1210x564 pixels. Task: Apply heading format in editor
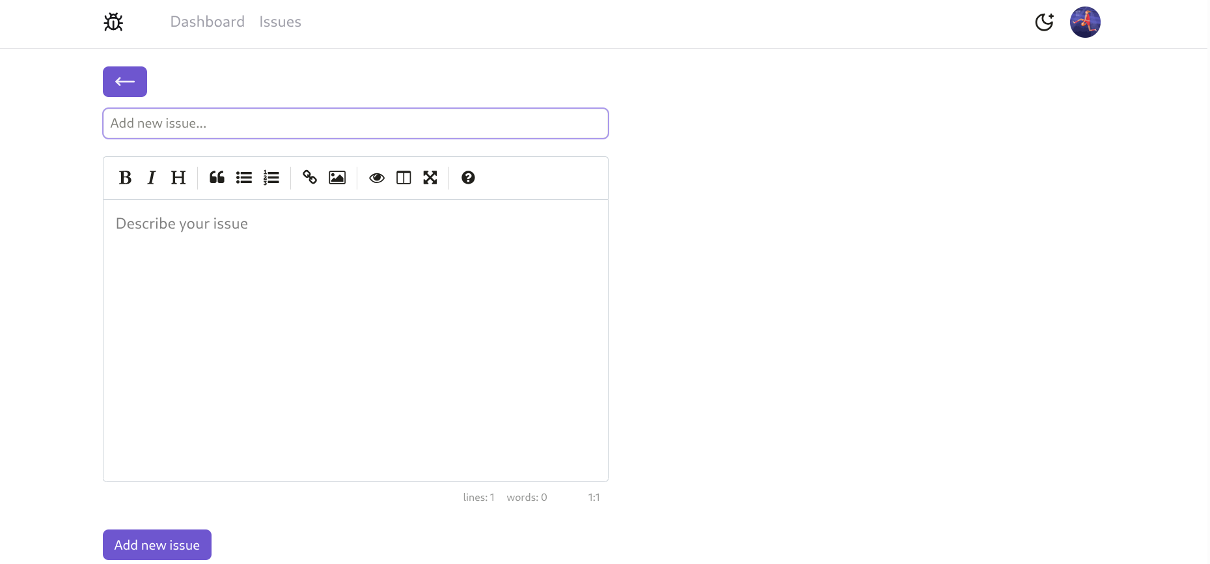(x=178, y=178)
